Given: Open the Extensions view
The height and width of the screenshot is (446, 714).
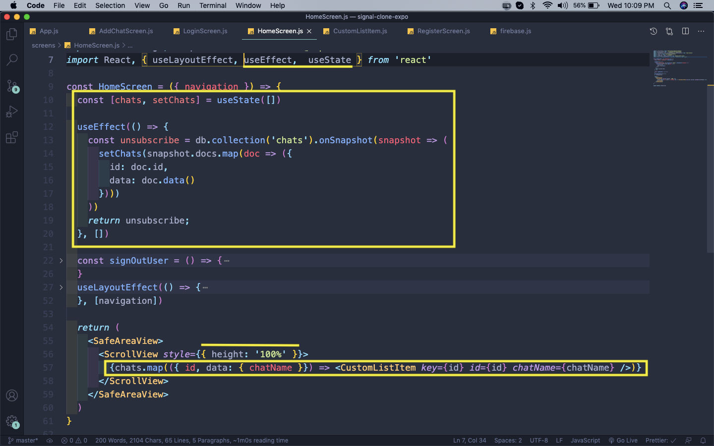Looking at the screenshot, I should 12,137.
